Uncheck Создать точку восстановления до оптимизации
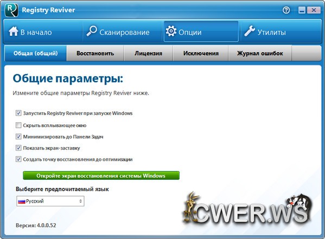 pos(18,159)
